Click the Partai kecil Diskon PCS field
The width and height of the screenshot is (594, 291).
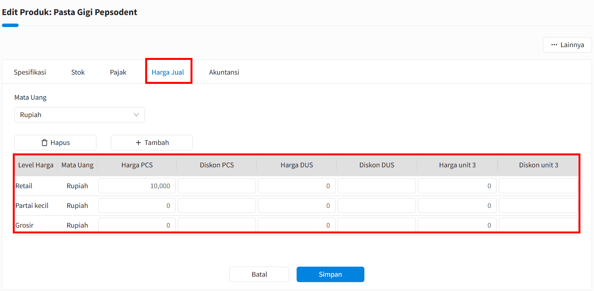click(217, 206)
